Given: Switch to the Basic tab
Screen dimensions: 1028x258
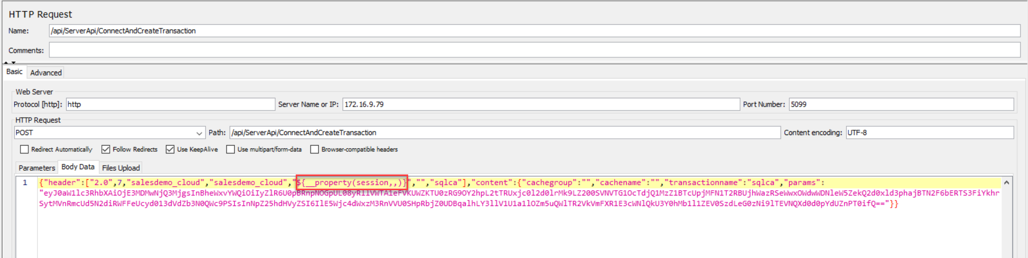Looking at the screenshot, I should 14,72.
